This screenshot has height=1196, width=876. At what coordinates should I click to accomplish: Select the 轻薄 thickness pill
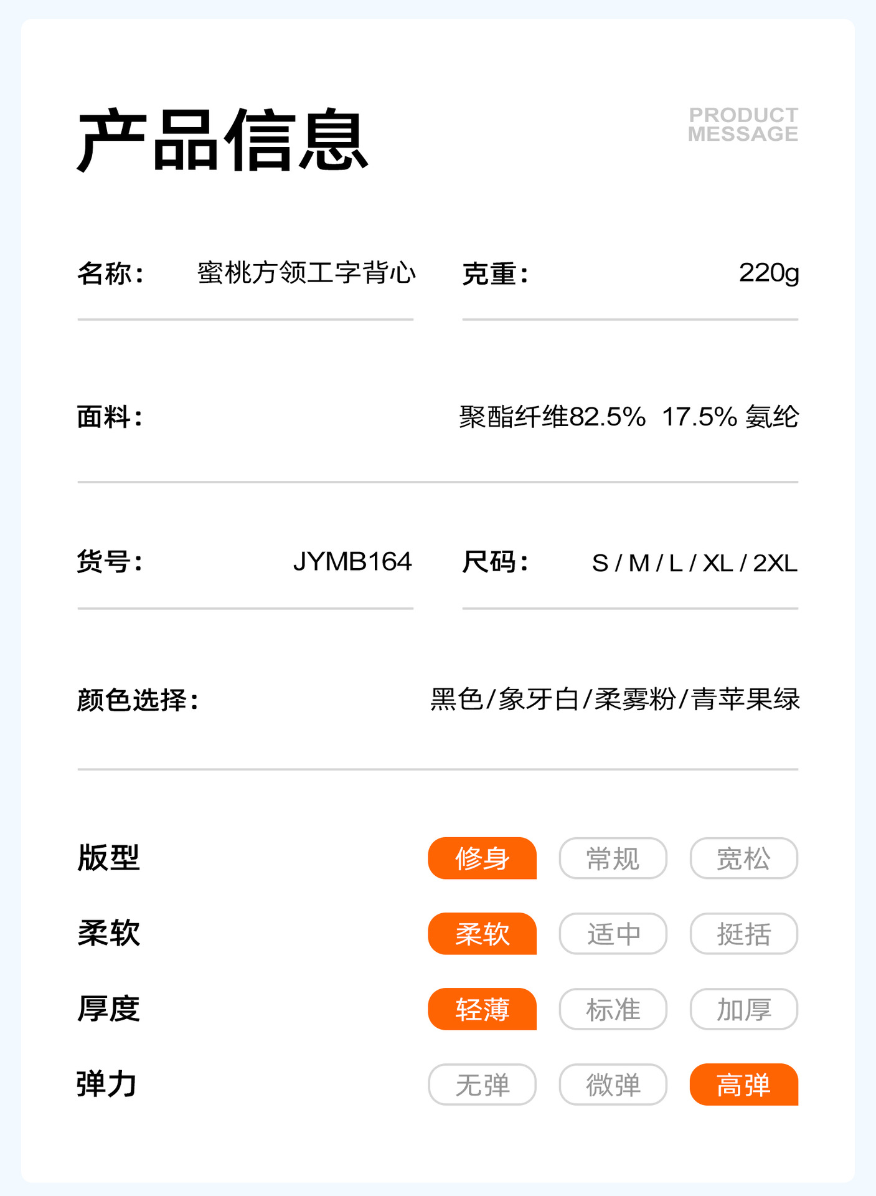point(482,1009)
